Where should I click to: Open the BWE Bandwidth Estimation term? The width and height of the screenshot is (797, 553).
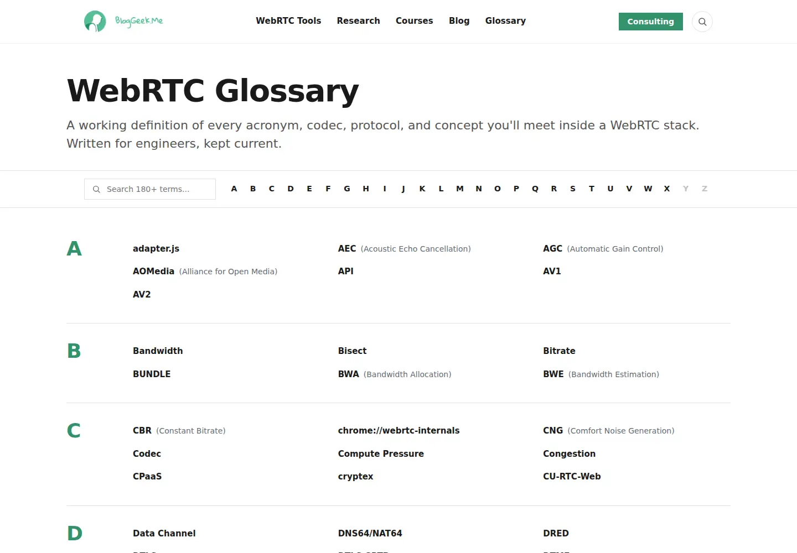point(601,374)
